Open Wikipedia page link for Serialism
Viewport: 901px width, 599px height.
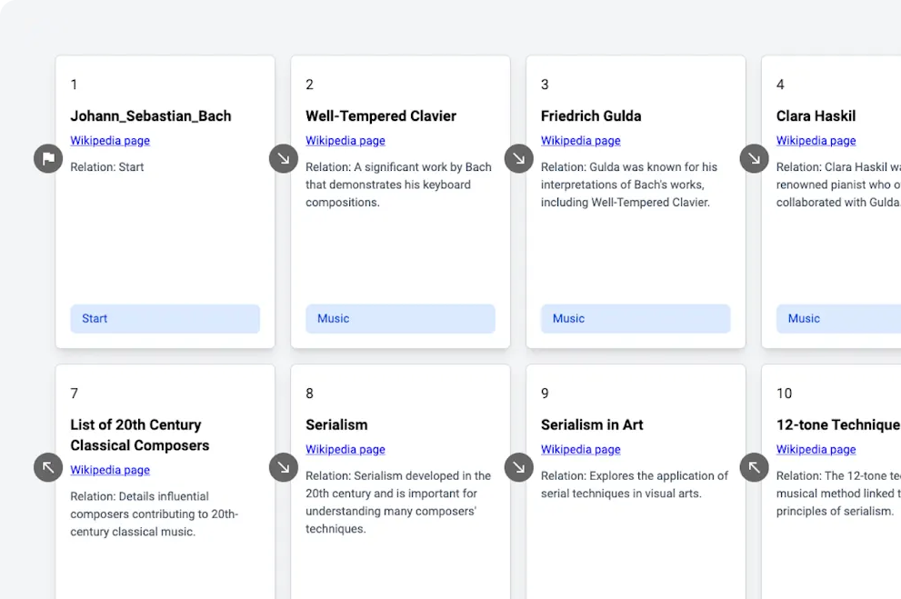click(x=345, y=450)
